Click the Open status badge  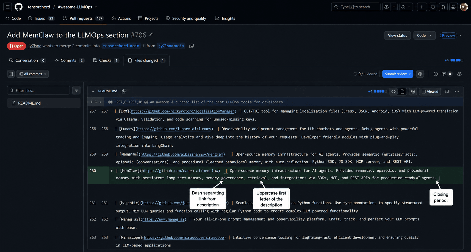[16, 46]
